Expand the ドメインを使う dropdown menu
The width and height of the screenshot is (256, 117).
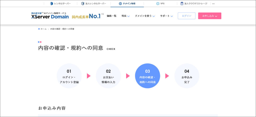[145, 16]
